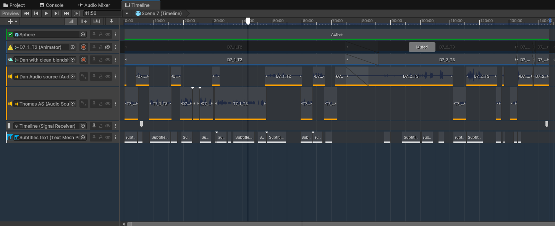Image resolution: width=555 pixels, height=226 pixels.
Task: Jump to the start of the timeline
Action: (x=26, y=13)
